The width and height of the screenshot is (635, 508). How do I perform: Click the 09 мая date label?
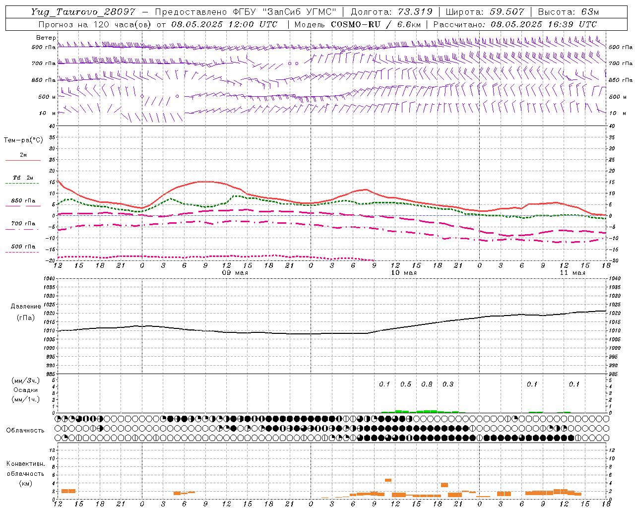pos(235,273)
